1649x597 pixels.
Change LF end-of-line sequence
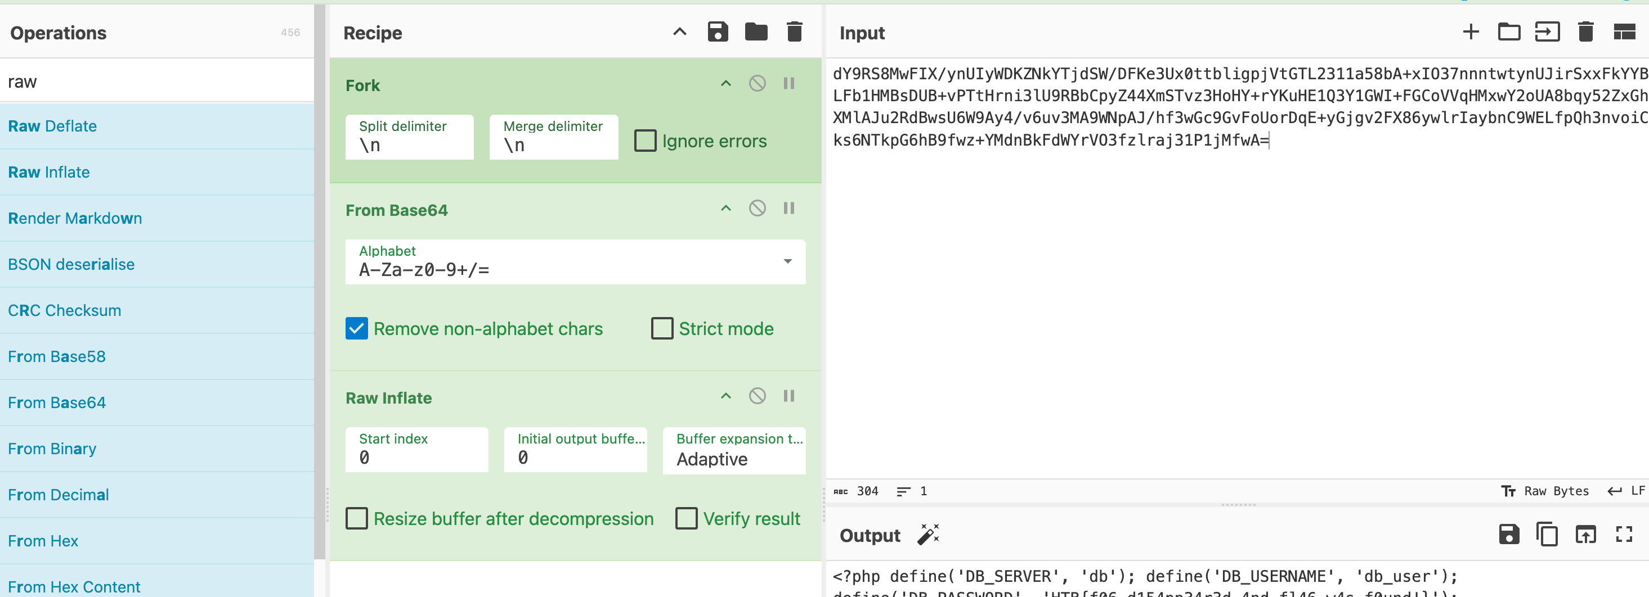coord(1626,491)
